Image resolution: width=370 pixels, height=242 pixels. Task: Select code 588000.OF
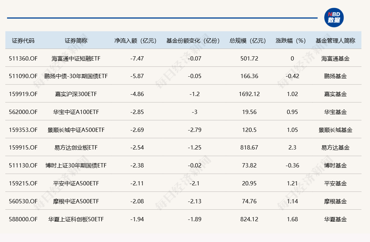point(23,219)
